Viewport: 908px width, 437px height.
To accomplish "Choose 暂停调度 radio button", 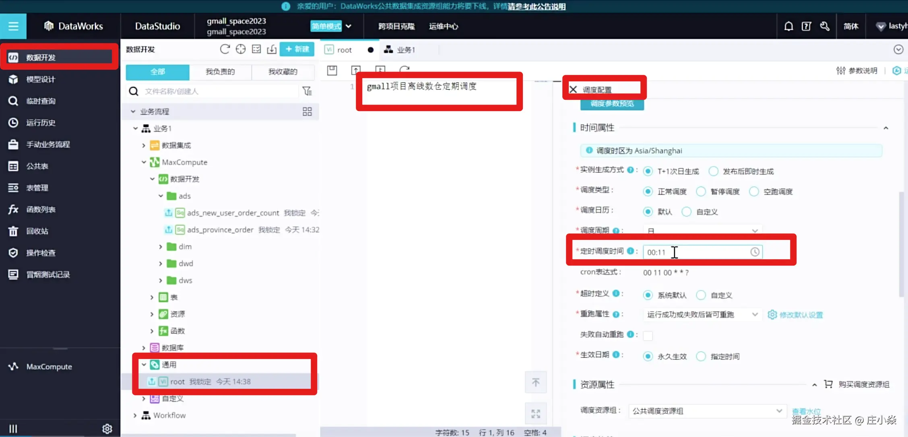I will click(701, 192).
